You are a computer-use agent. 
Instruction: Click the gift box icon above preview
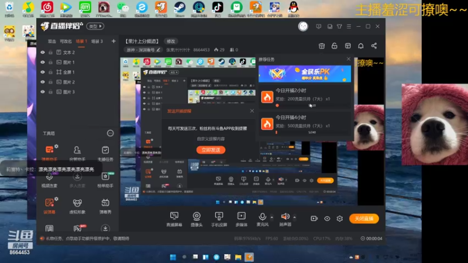point(321,46)
